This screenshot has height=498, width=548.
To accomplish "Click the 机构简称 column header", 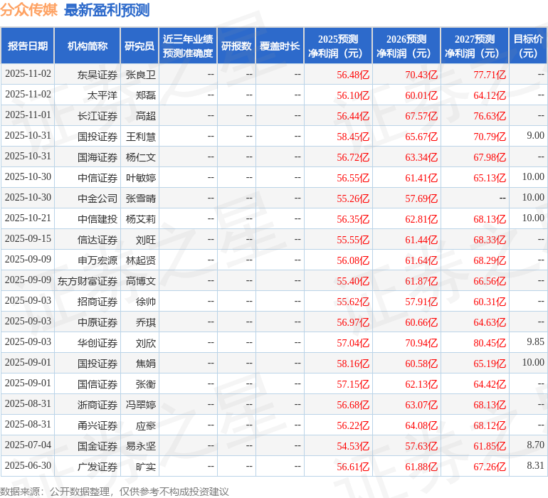I will click(x=88, y=46).
